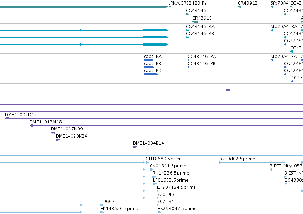This screenshot has width=303, height=214.
Task: Click the Sfp70A4 gene label
Action: pos(280,3)
